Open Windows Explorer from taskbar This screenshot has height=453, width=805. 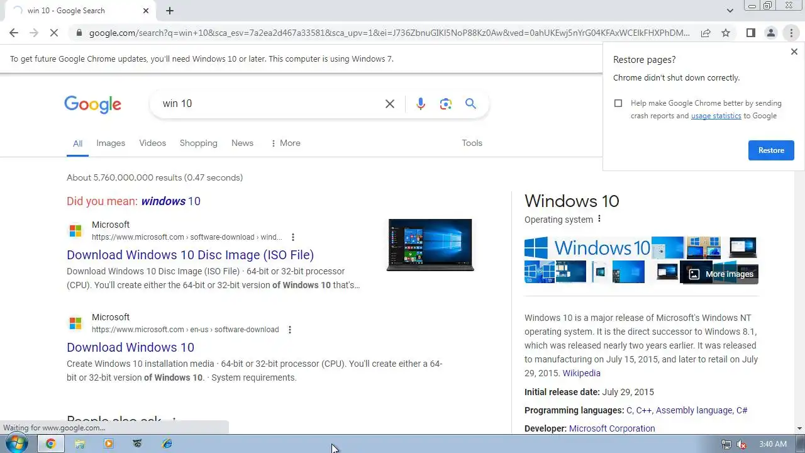click(80, 444)
